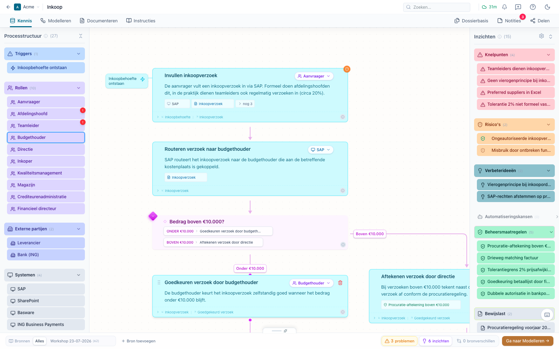Image resolution: width=559 pixels, height=349 pixels.
Task: Collapse the Processtructuur panel
Action: pyautogui.click(x=81, y=36)
